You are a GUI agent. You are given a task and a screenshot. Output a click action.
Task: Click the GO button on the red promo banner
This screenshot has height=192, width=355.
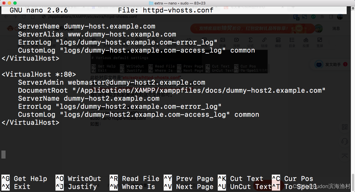point(299,28)
